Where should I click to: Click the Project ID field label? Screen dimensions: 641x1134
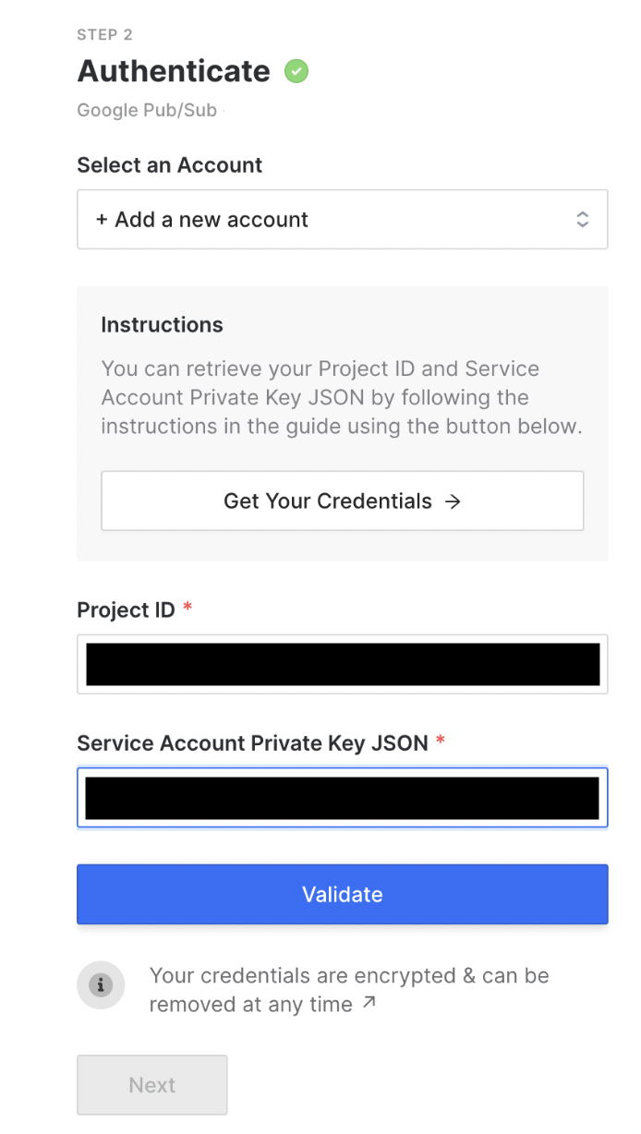pos(126,610)
